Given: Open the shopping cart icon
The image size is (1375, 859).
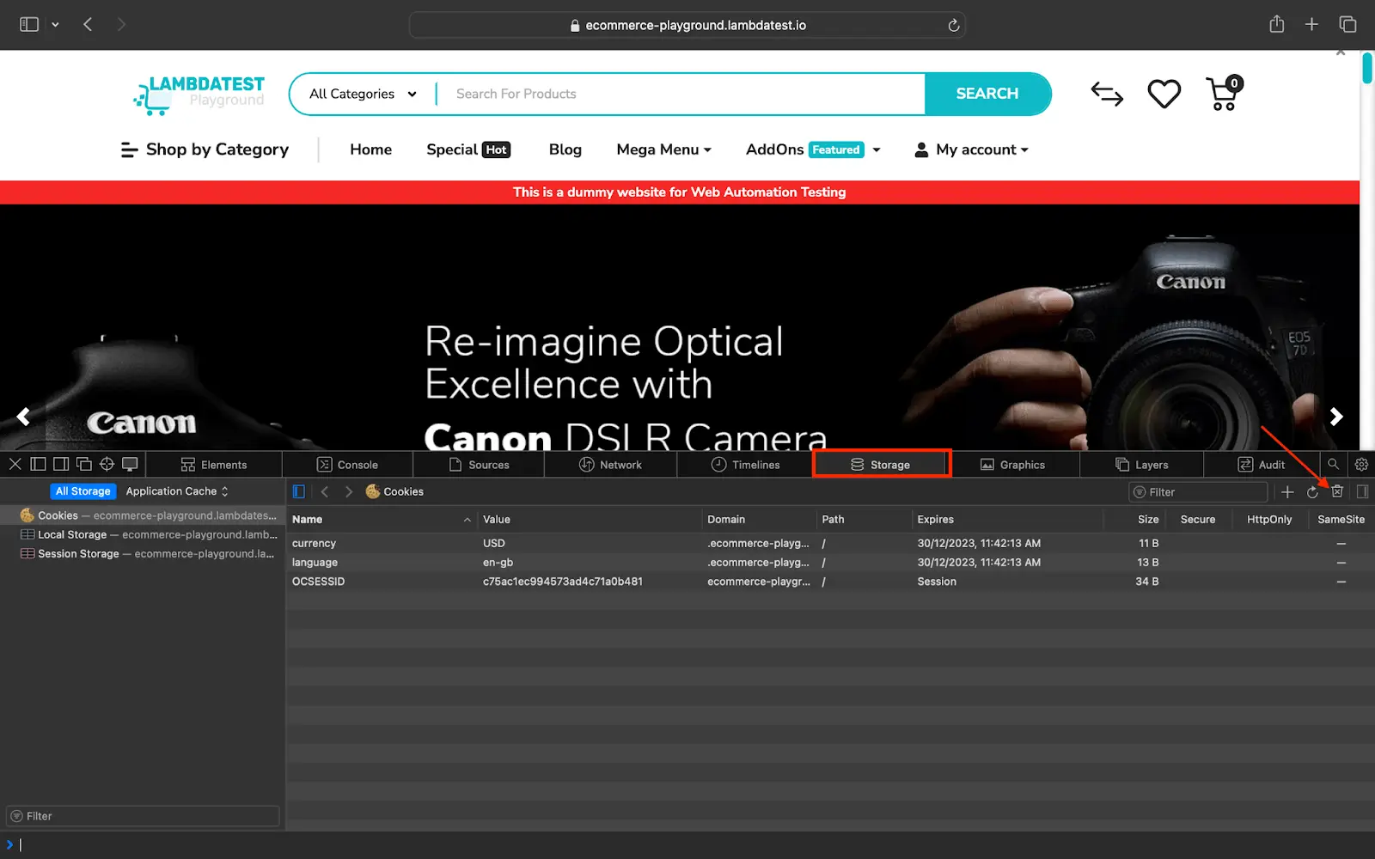Looking at the screenshot, I should click(x=1224, y=93).
